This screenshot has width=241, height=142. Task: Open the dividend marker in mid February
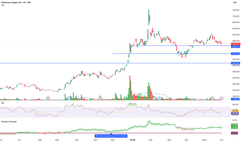click(x=160, y=98)
